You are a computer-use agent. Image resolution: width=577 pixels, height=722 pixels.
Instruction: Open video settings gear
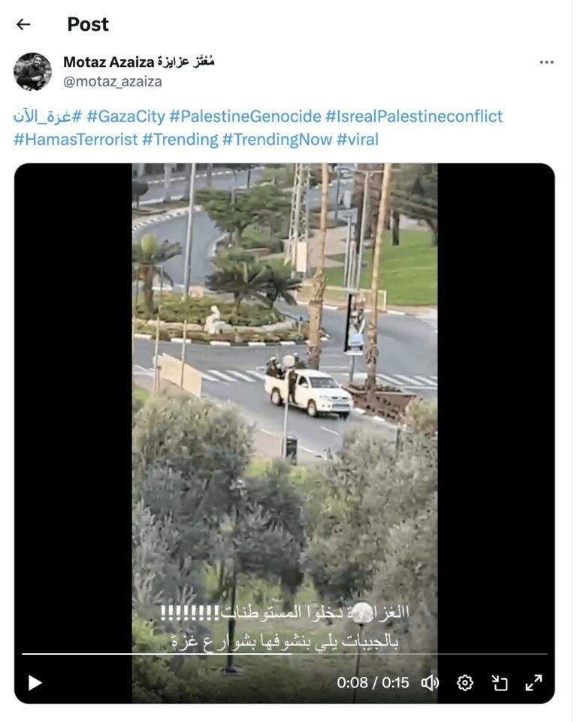(x=464, y=683)
